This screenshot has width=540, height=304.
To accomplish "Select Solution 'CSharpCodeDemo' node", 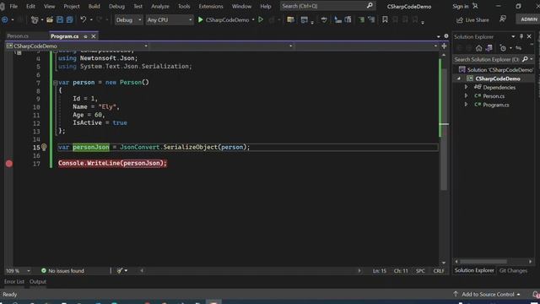I will point(496,70).
